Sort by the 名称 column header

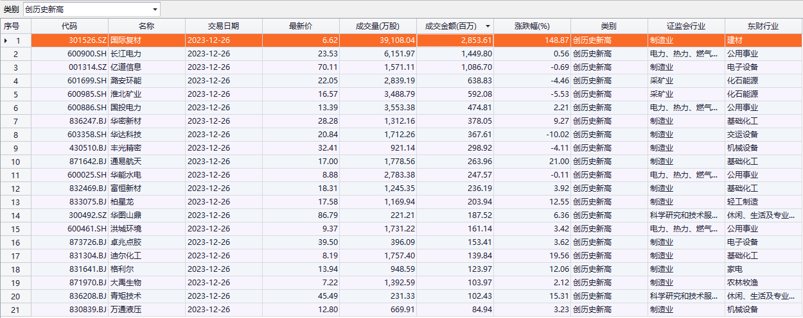point(146,26)
